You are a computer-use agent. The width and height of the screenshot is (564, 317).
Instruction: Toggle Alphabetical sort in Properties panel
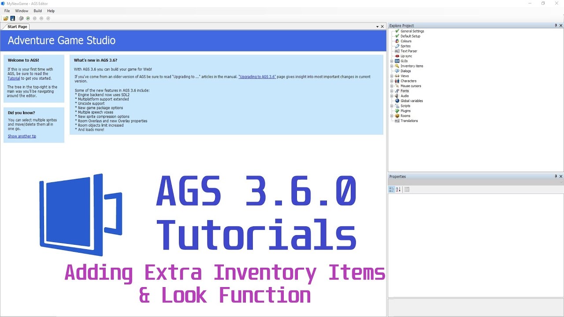[398, 189]
